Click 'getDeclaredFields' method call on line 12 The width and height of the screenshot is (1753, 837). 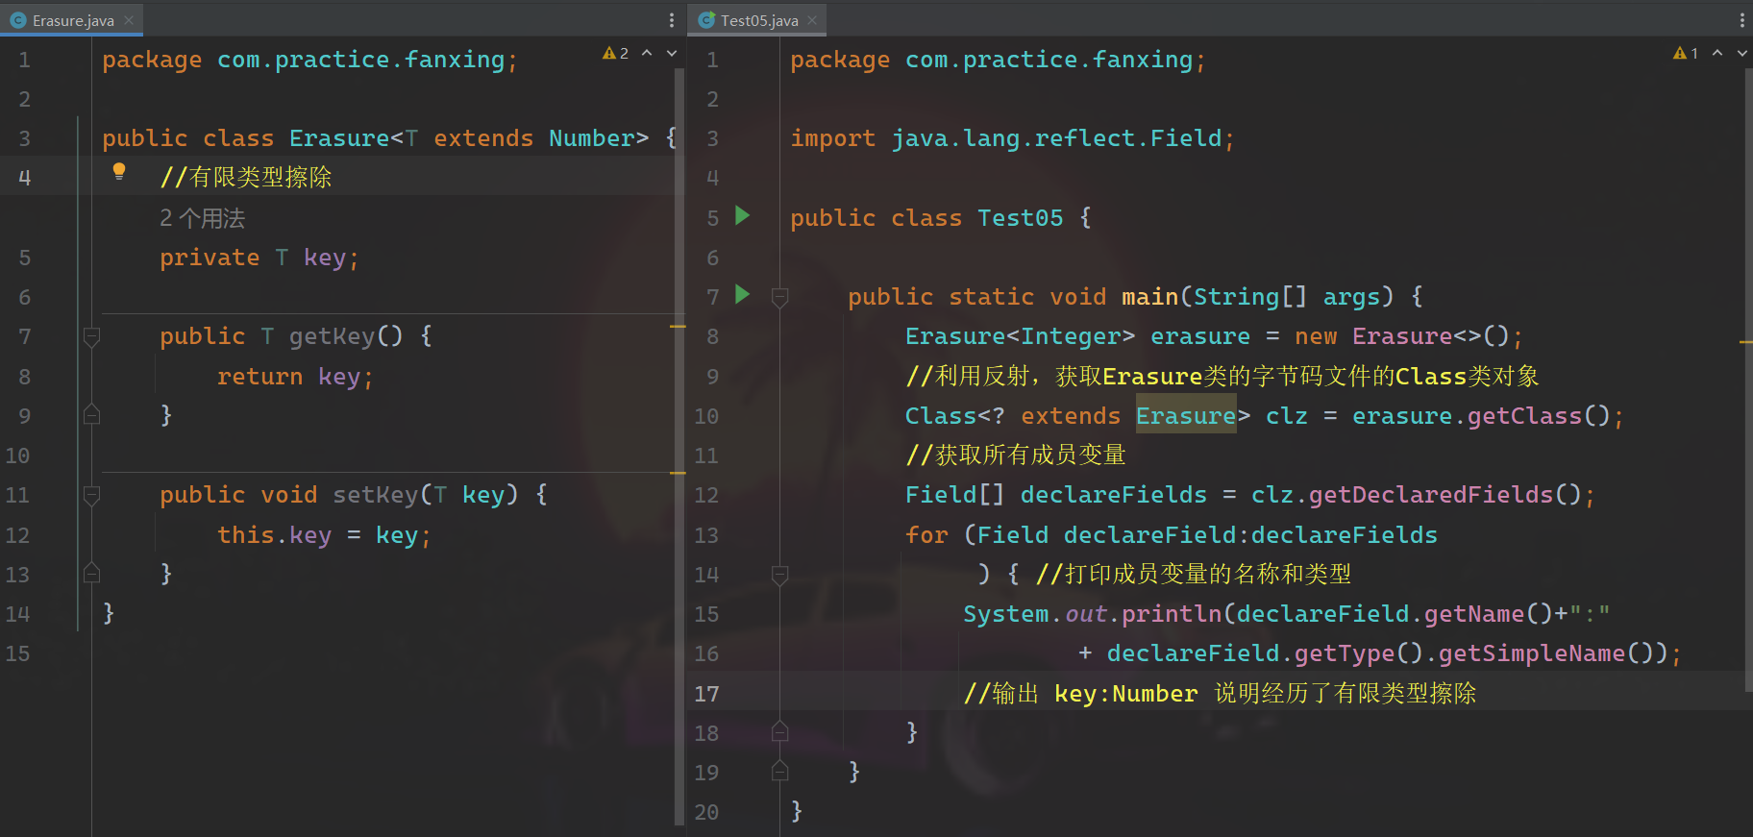(1430, 495)
